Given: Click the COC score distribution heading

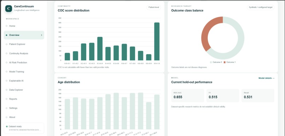Looking at the screenshot, I should 74,11.
